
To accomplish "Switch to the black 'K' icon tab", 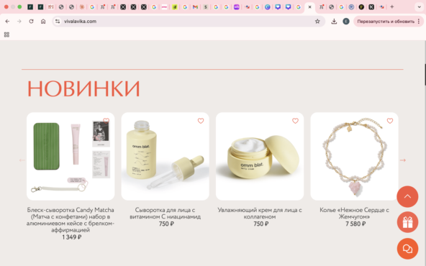I will [371, 7].
